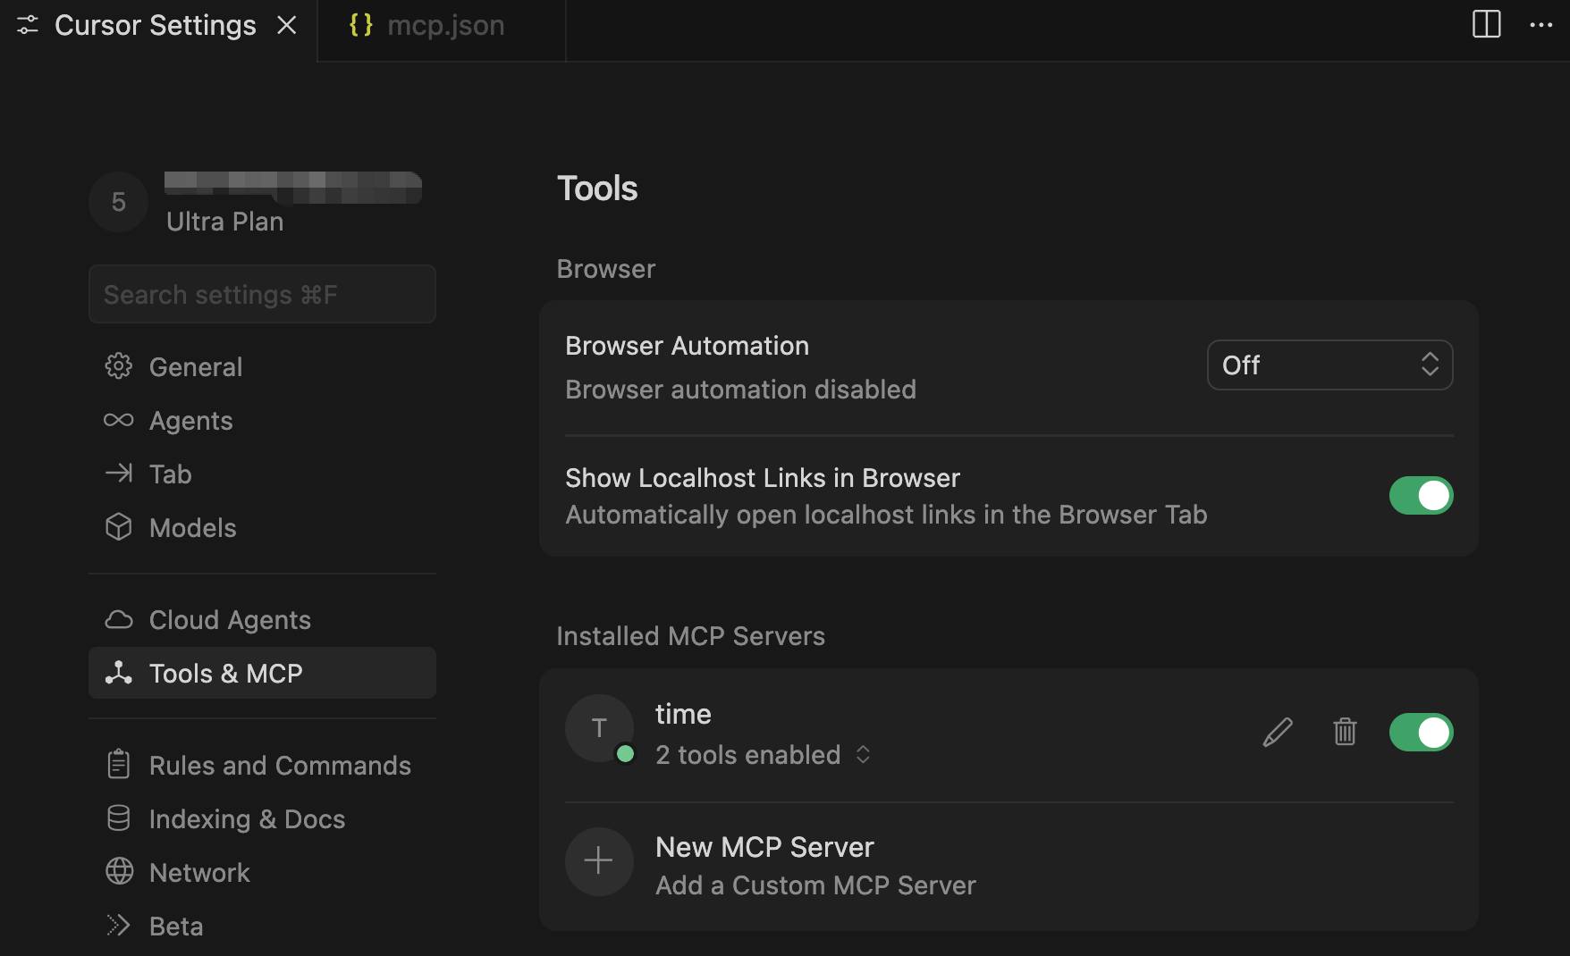Click the time server avatar icon
This screenshot has height=956, width=1570.
599,729
